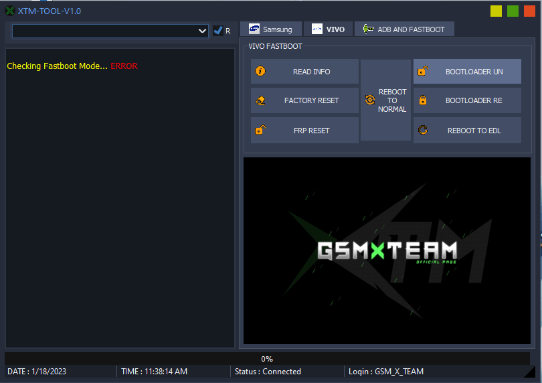The image size is (542, 383).
Task: Click the info icon on READ INFO
Action: tap(261, 71)
